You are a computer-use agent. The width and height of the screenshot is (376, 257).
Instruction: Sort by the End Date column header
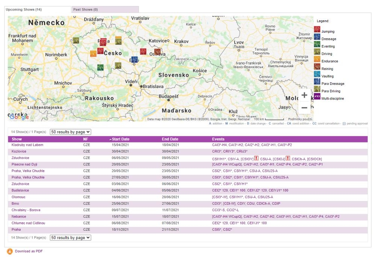coord(170,139)
